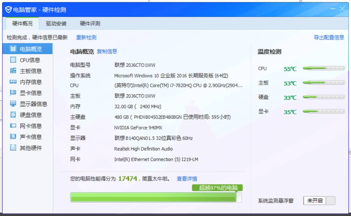Click the 55℃ CPU temperature value
The image size is (351, 216).
pos(290,69)
